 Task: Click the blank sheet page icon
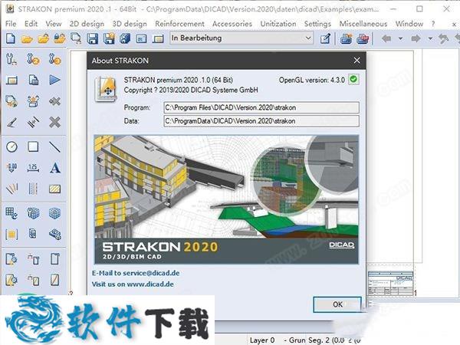point(55,259)
